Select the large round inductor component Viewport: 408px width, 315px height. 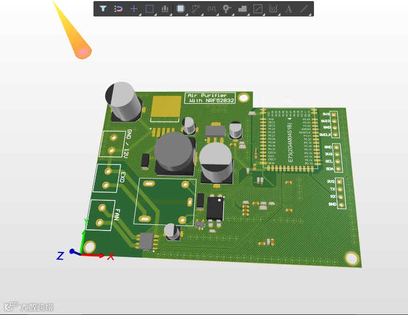pyautogui.click(x=175, y=154)
